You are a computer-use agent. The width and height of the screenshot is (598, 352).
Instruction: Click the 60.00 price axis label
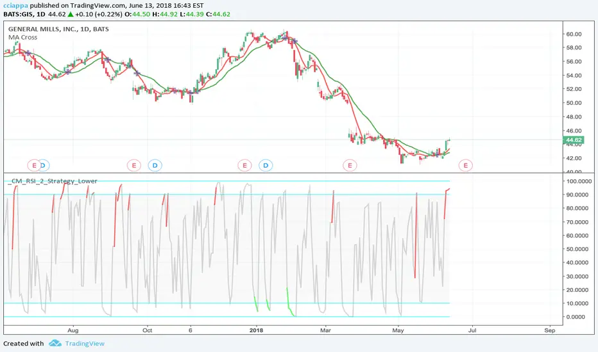(574, 34)
